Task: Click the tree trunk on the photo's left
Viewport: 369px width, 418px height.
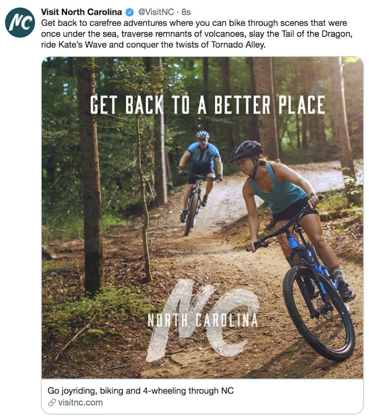Action: pyautogui.click(x=91, y=176)
